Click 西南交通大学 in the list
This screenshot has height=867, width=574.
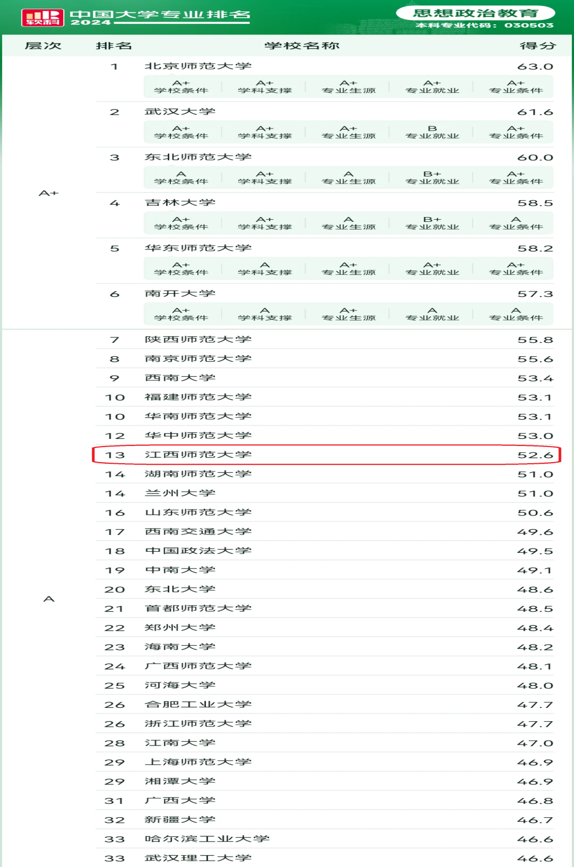(x=198, y=531)
